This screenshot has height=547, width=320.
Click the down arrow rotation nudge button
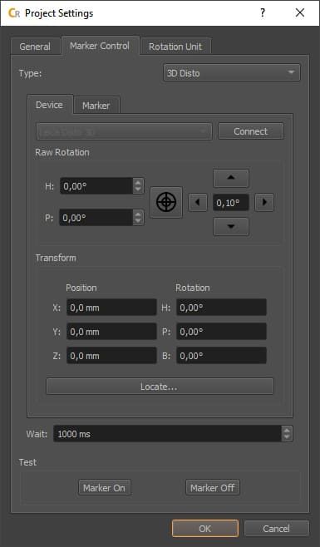click(x=231, y=226)
